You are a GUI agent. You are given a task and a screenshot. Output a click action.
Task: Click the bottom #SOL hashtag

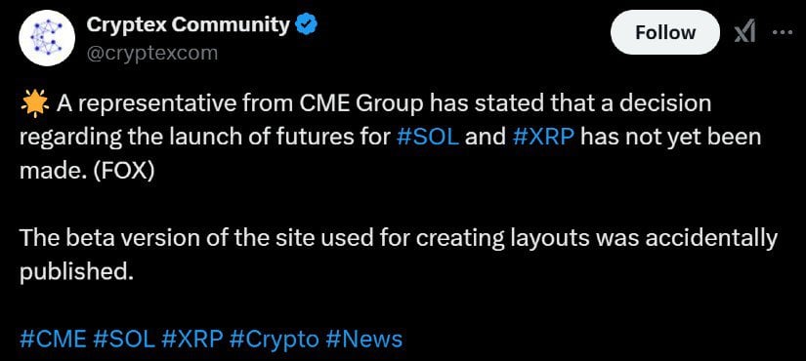coord(124,339)
